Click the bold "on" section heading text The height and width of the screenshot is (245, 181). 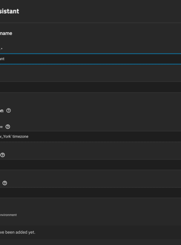(2, 111)
